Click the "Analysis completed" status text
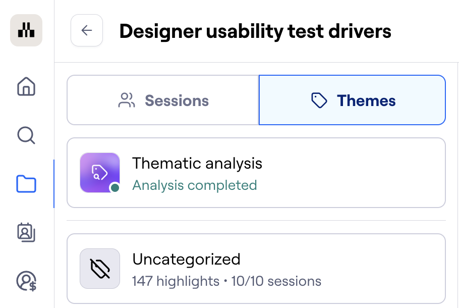459x308 pixels. coord(195,185)
